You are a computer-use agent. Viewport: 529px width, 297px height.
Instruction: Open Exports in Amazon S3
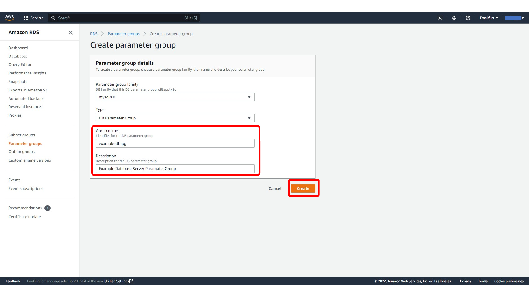28,90
